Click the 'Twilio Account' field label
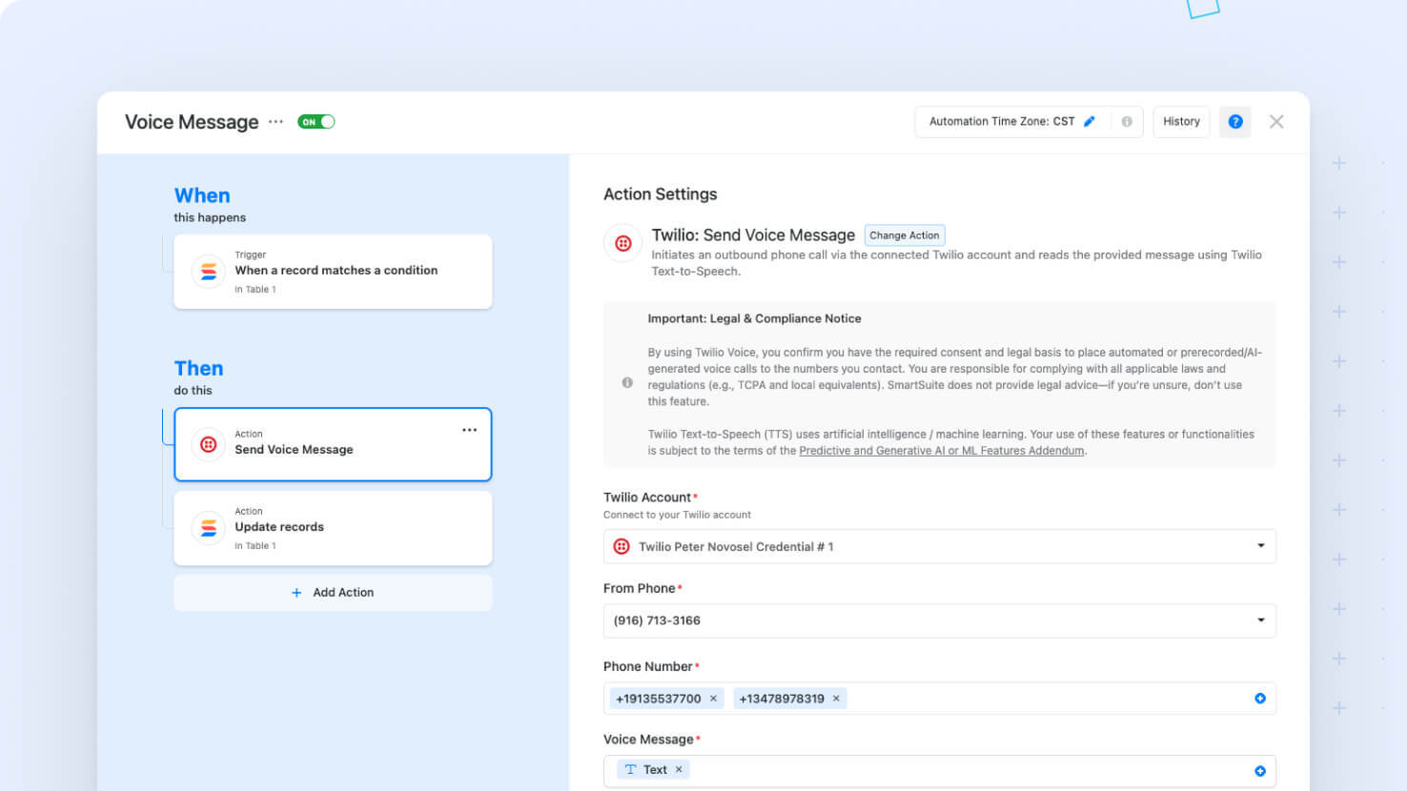This screenshot has height=791, width=1407. pyautogui.click(x=647, y=497)
